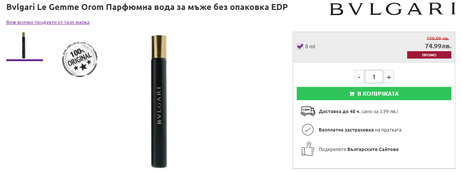Image resolution: width=462 pixels, height=172 pixels.
Task: Toggle the 8 ml size checkbox
Action: 300,46
